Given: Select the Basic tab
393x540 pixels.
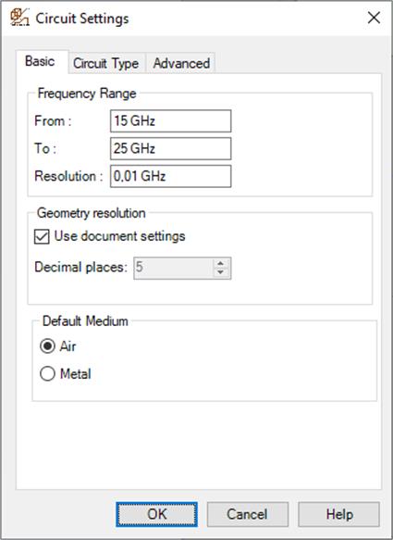Looking at the screenshot, I should (x=40, y=61).
